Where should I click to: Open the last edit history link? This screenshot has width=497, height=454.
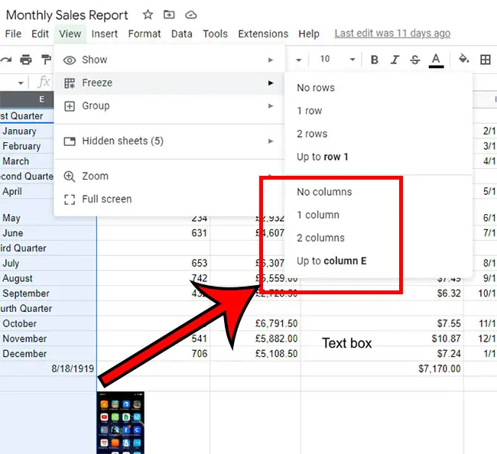click(x=392, y=34)
